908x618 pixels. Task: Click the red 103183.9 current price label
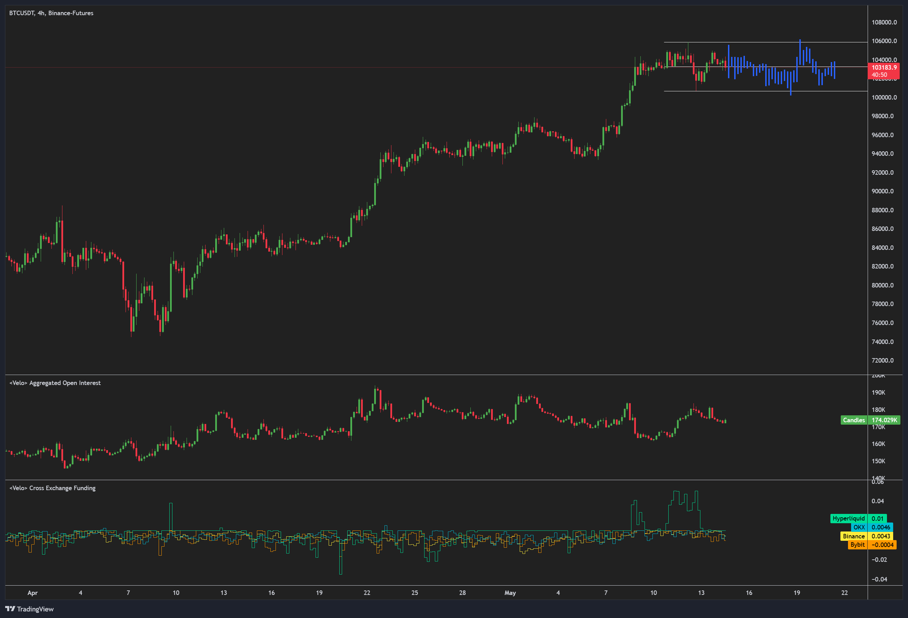point(884,68)
